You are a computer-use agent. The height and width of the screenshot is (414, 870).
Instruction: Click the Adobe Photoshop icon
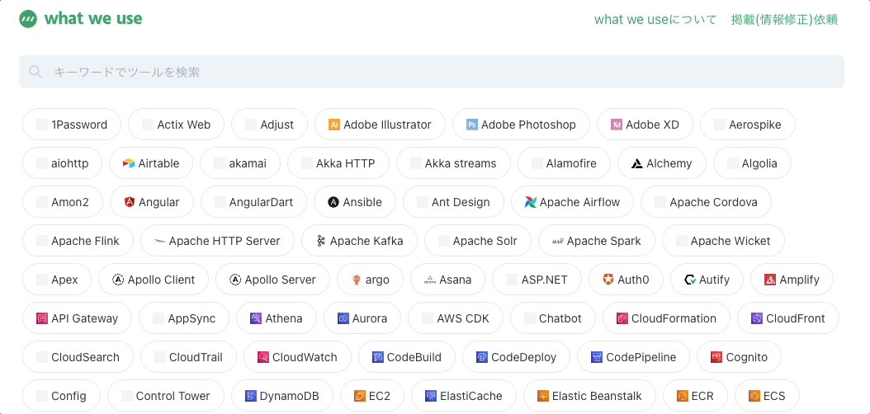pos(471,125)
